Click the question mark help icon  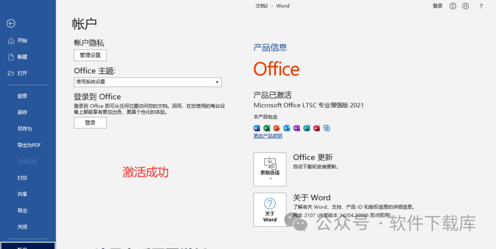[481, 6]
